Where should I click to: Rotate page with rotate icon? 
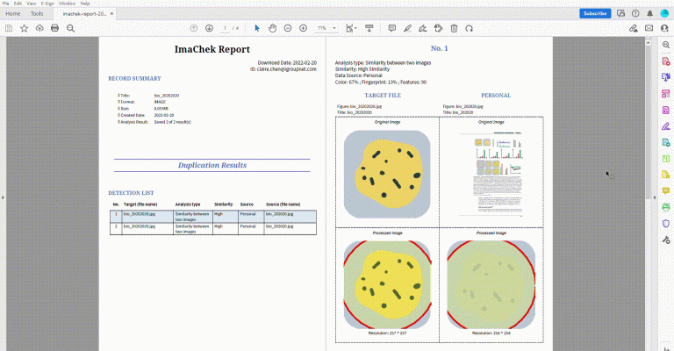click(x=470, y=28)
